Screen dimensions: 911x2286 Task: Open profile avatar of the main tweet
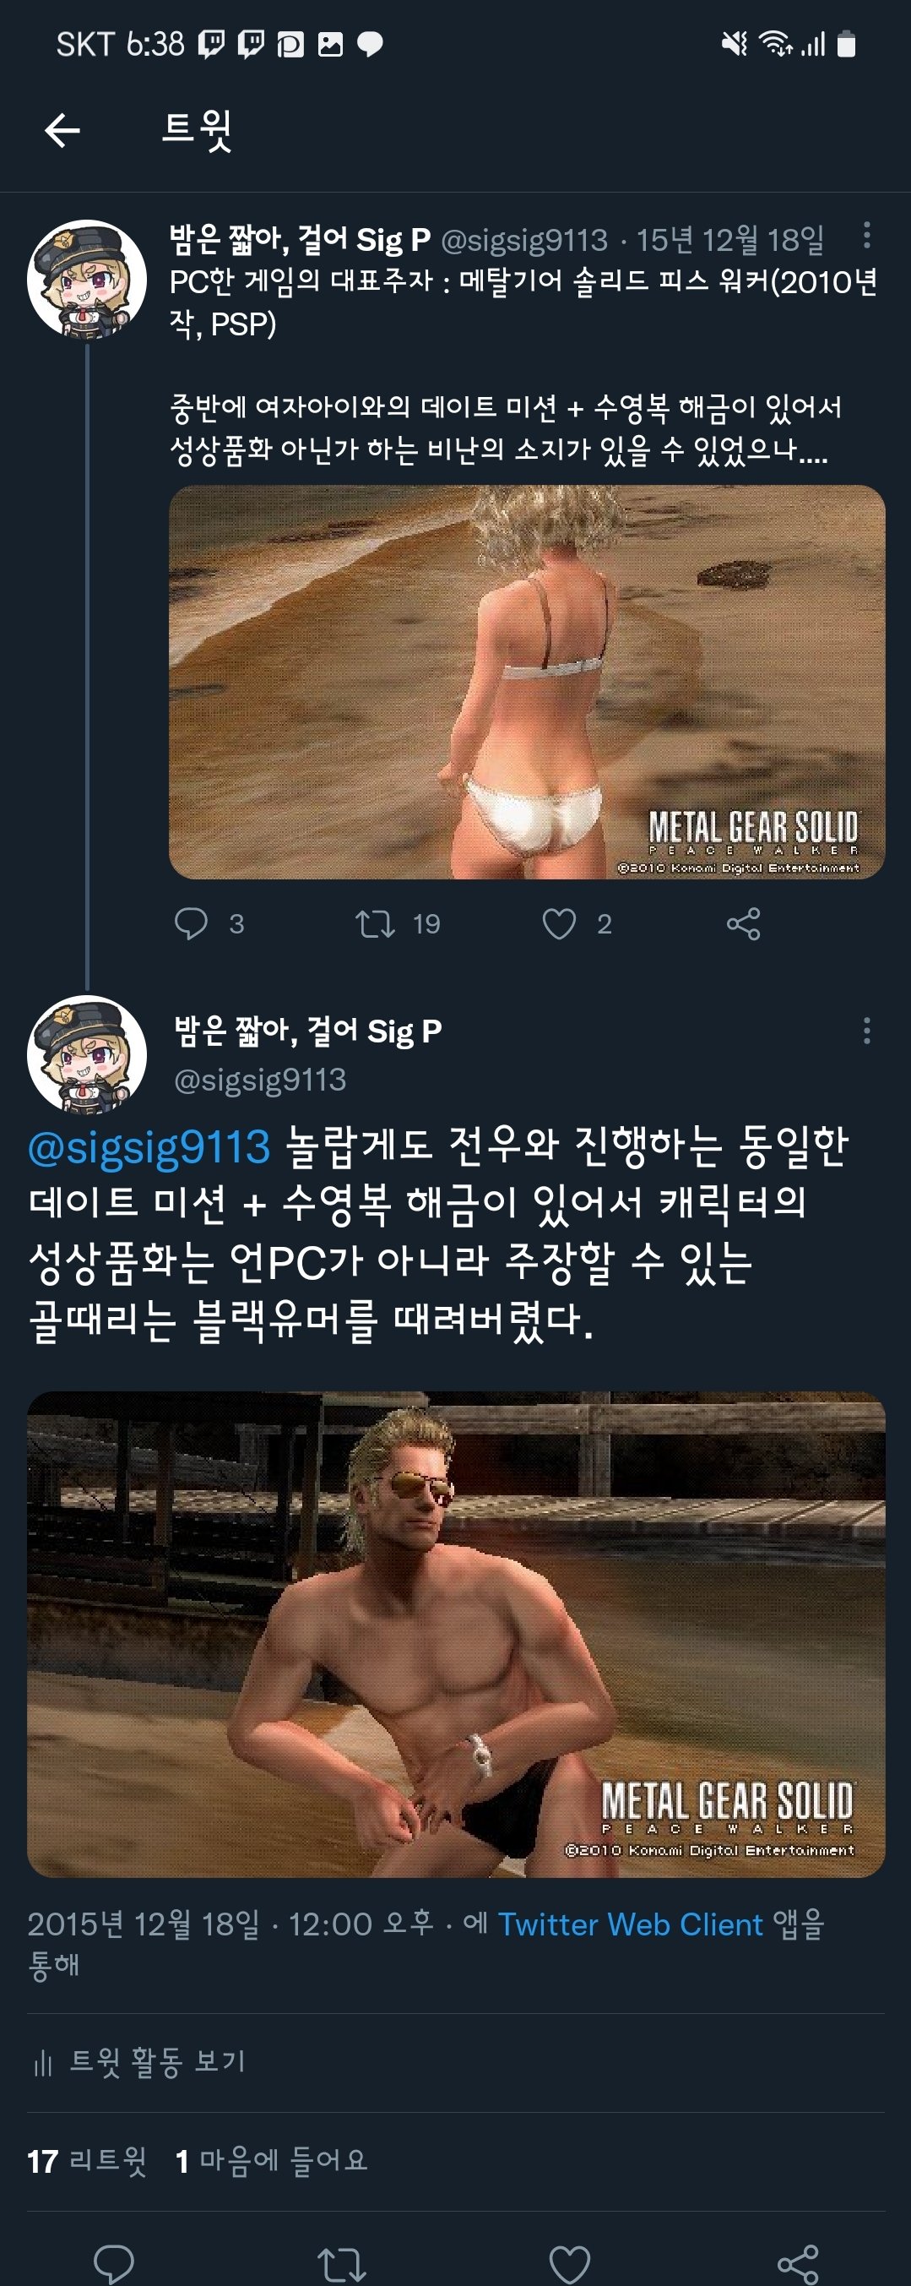pos(87,1054)
